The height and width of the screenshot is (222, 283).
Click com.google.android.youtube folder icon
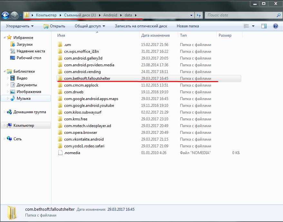coord(60,106)
